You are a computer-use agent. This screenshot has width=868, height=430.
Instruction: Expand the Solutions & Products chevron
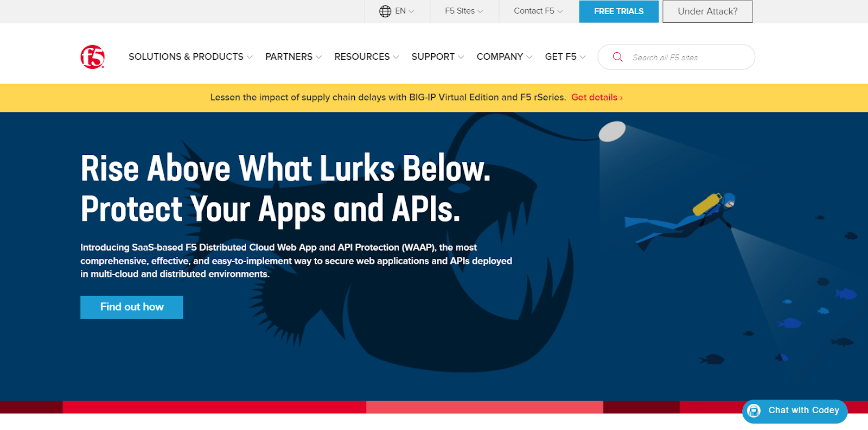[x=250, y=57]
